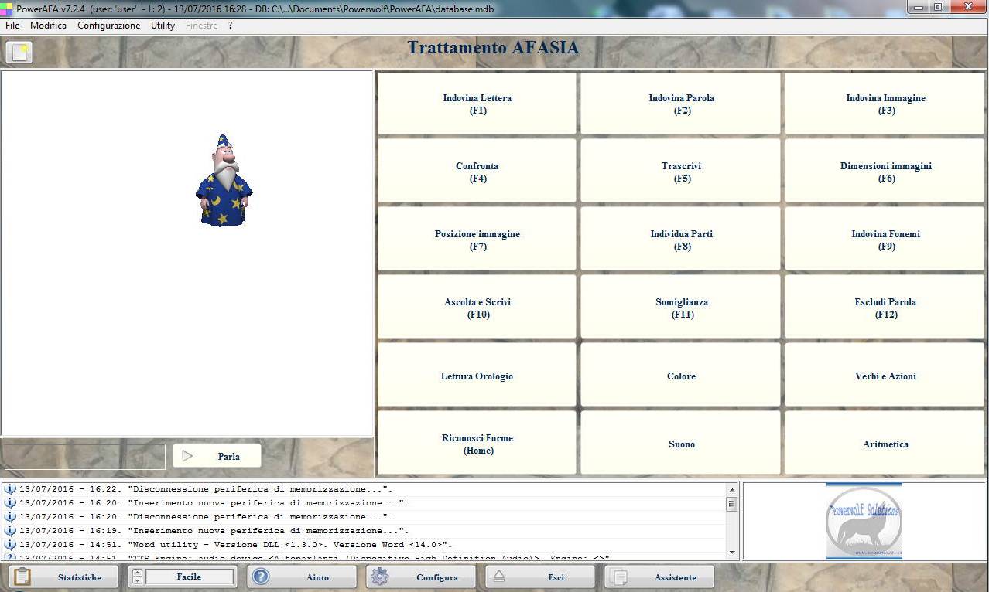The height and width of the screenshot is (592, 989).
Task: Open Riconosci Forme (Home) exercise
Action: (477, 444)
